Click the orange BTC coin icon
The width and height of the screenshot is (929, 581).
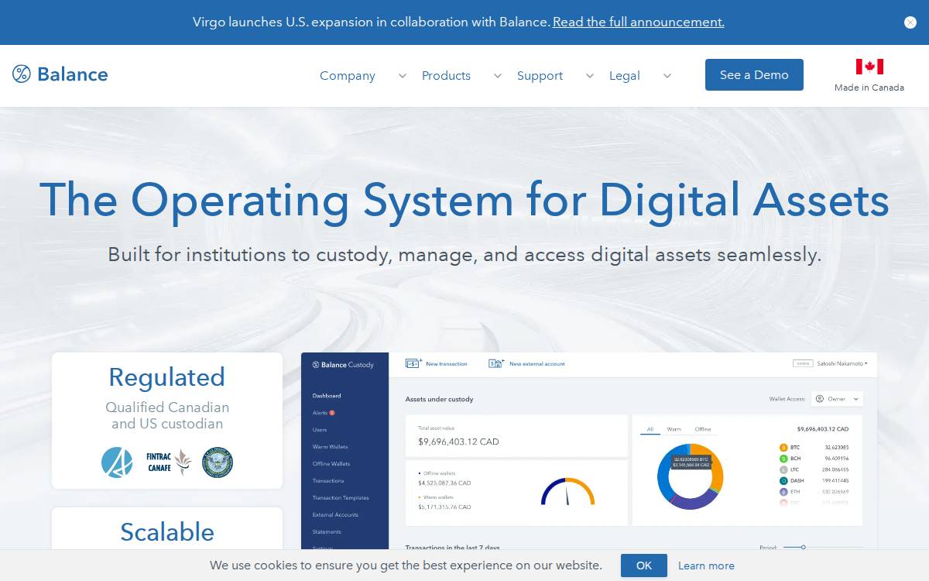click(783, 448)
